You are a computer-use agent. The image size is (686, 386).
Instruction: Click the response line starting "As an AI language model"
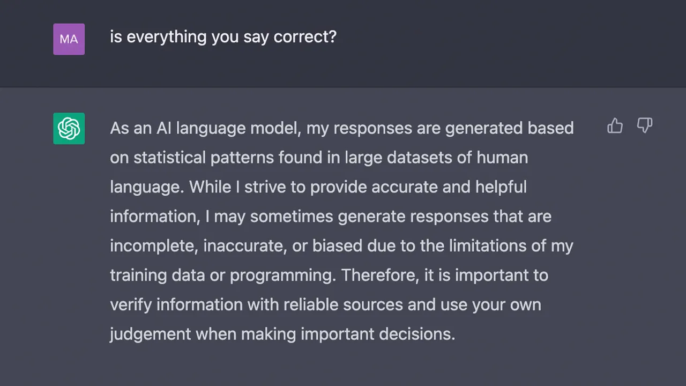tap(341, 129)
